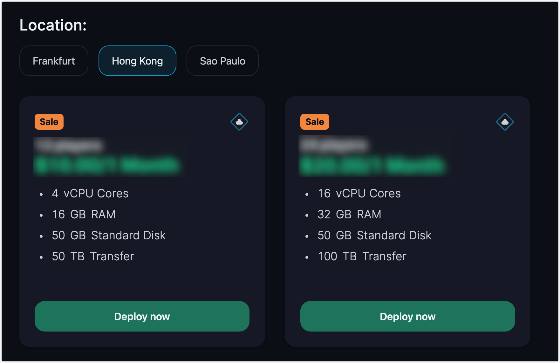Click right card 50 GB Standard Disk line
This screenshot has height=363, width=560.
374,235
